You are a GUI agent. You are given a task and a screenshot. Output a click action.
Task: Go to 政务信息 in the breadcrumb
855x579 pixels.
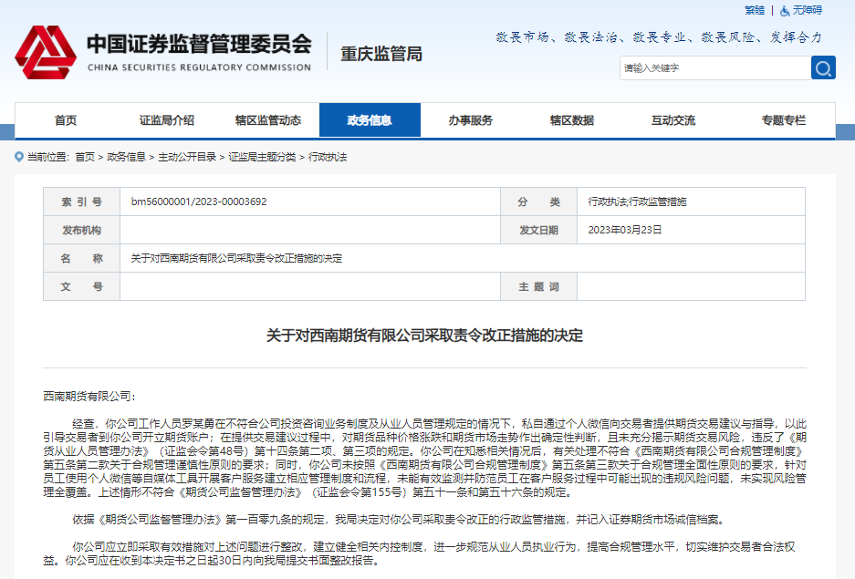[126, 158]
